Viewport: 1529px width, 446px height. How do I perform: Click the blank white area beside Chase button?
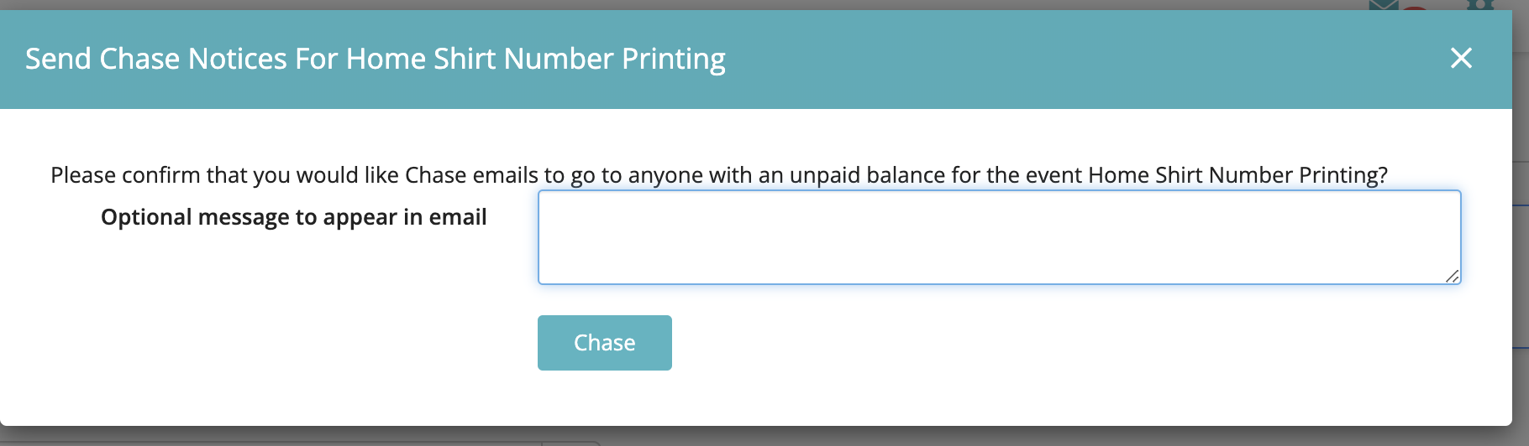coord(1008,344)
